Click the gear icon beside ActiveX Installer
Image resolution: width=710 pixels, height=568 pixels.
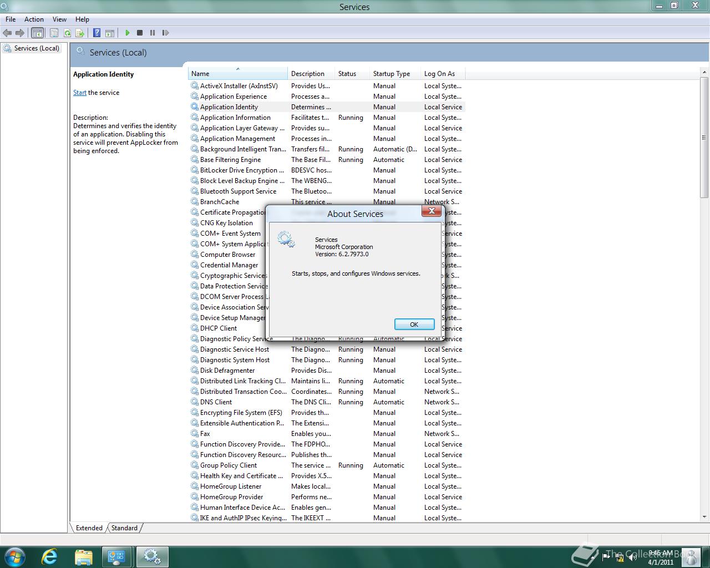[194, 85]
